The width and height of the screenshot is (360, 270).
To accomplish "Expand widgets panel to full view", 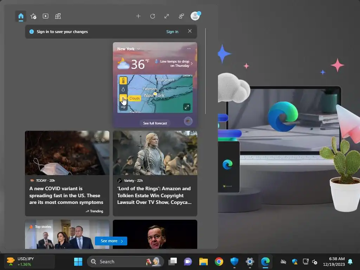I will click(167, 16).
